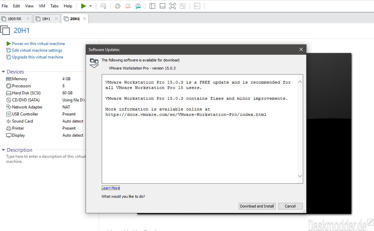Click the scroll up arrow in update notes
Image resolution: width=374 pixels, height=231 pixels.
pyautogui.click(x=300, y=82)
